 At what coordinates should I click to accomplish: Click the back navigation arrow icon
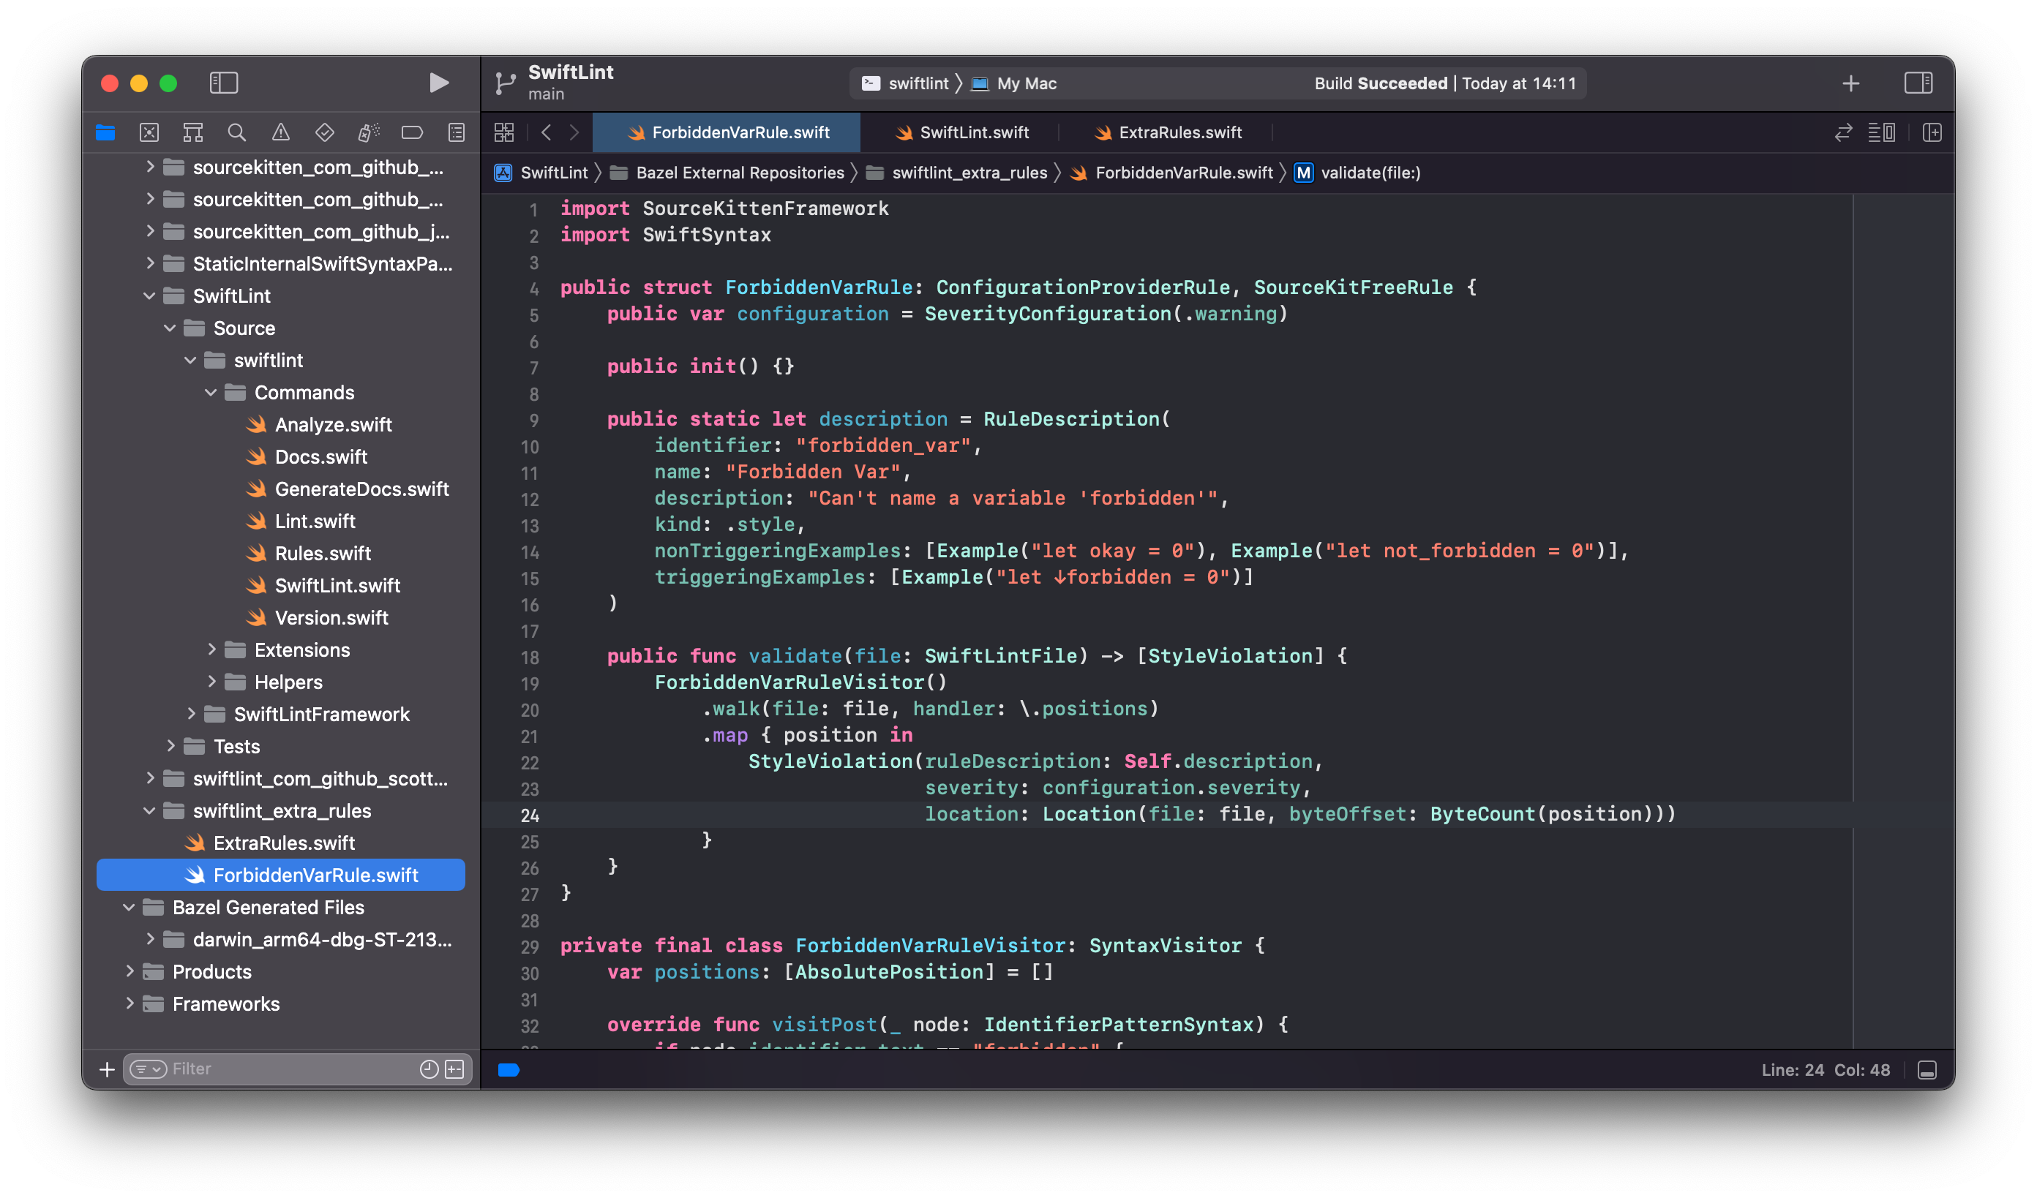coord(547,132)
